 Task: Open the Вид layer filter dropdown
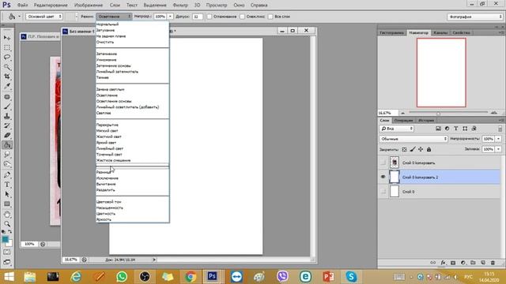coord(397,129)
